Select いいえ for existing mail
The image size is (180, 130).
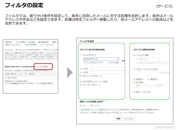click(92, 105)
